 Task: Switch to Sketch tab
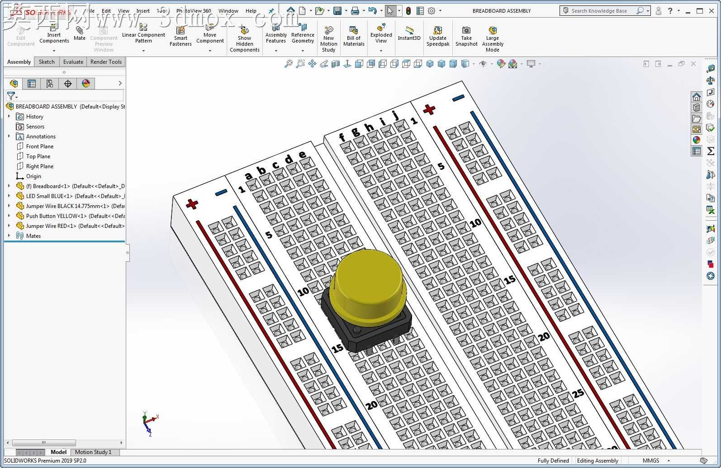pyautogui.click(x=47, y=62)
